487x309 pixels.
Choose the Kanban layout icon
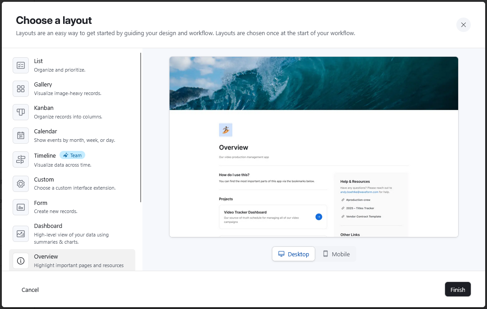point(21,112)
